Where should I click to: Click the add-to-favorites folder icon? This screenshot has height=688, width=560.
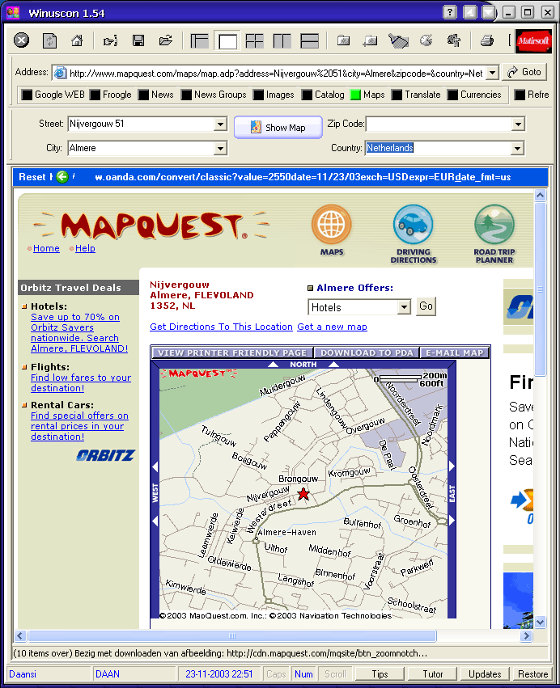(x=371, y=40)
